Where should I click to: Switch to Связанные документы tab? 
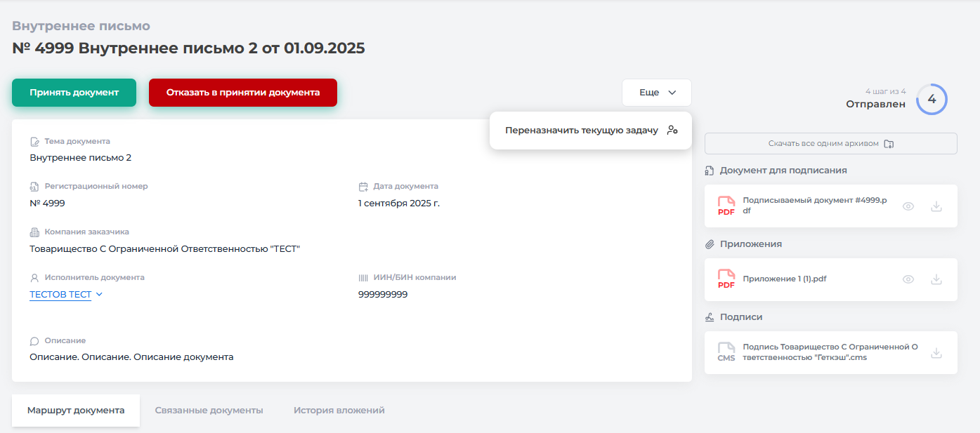[x=209, y=411]
